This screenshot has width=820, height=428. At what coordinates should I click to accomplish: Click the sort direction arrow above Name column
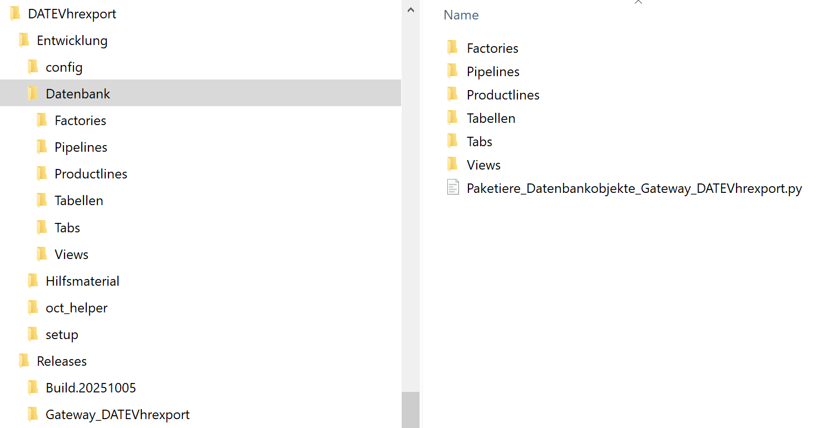[638, 3]
